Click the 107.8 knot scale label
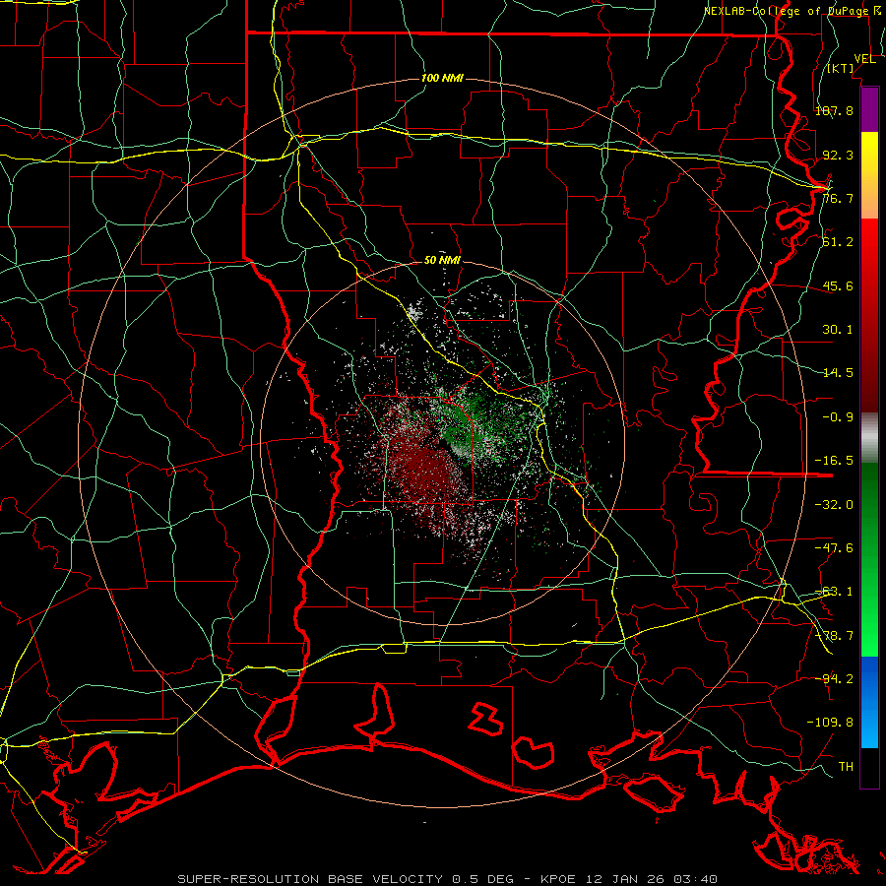Screen dimensions: 886x886 834,110
